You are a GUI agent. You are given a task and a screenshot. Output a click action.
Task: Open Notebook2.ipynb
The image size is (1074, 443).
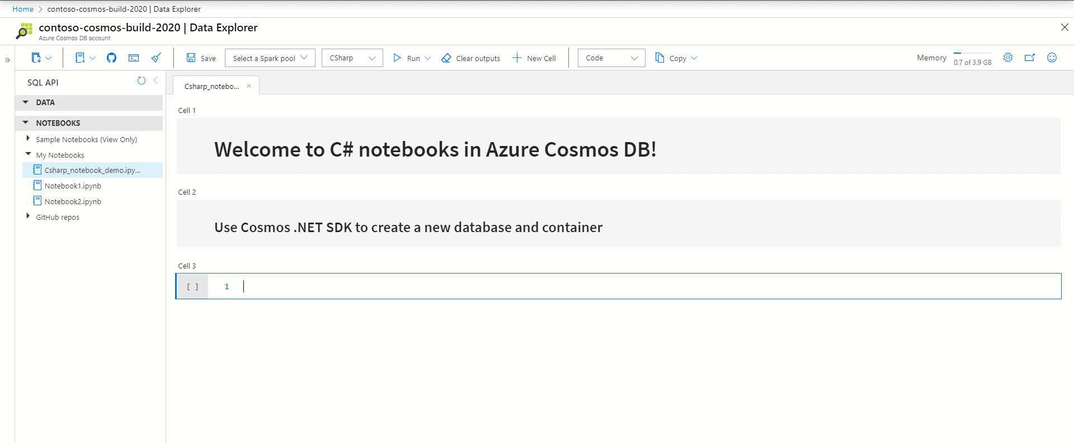pyautogui.click(x=73, y=201)
